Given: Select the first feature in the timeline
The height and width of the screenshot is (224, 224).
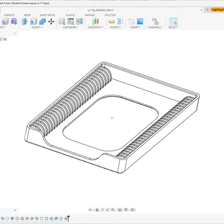Looking at the screenshot, I should [3, 218].
